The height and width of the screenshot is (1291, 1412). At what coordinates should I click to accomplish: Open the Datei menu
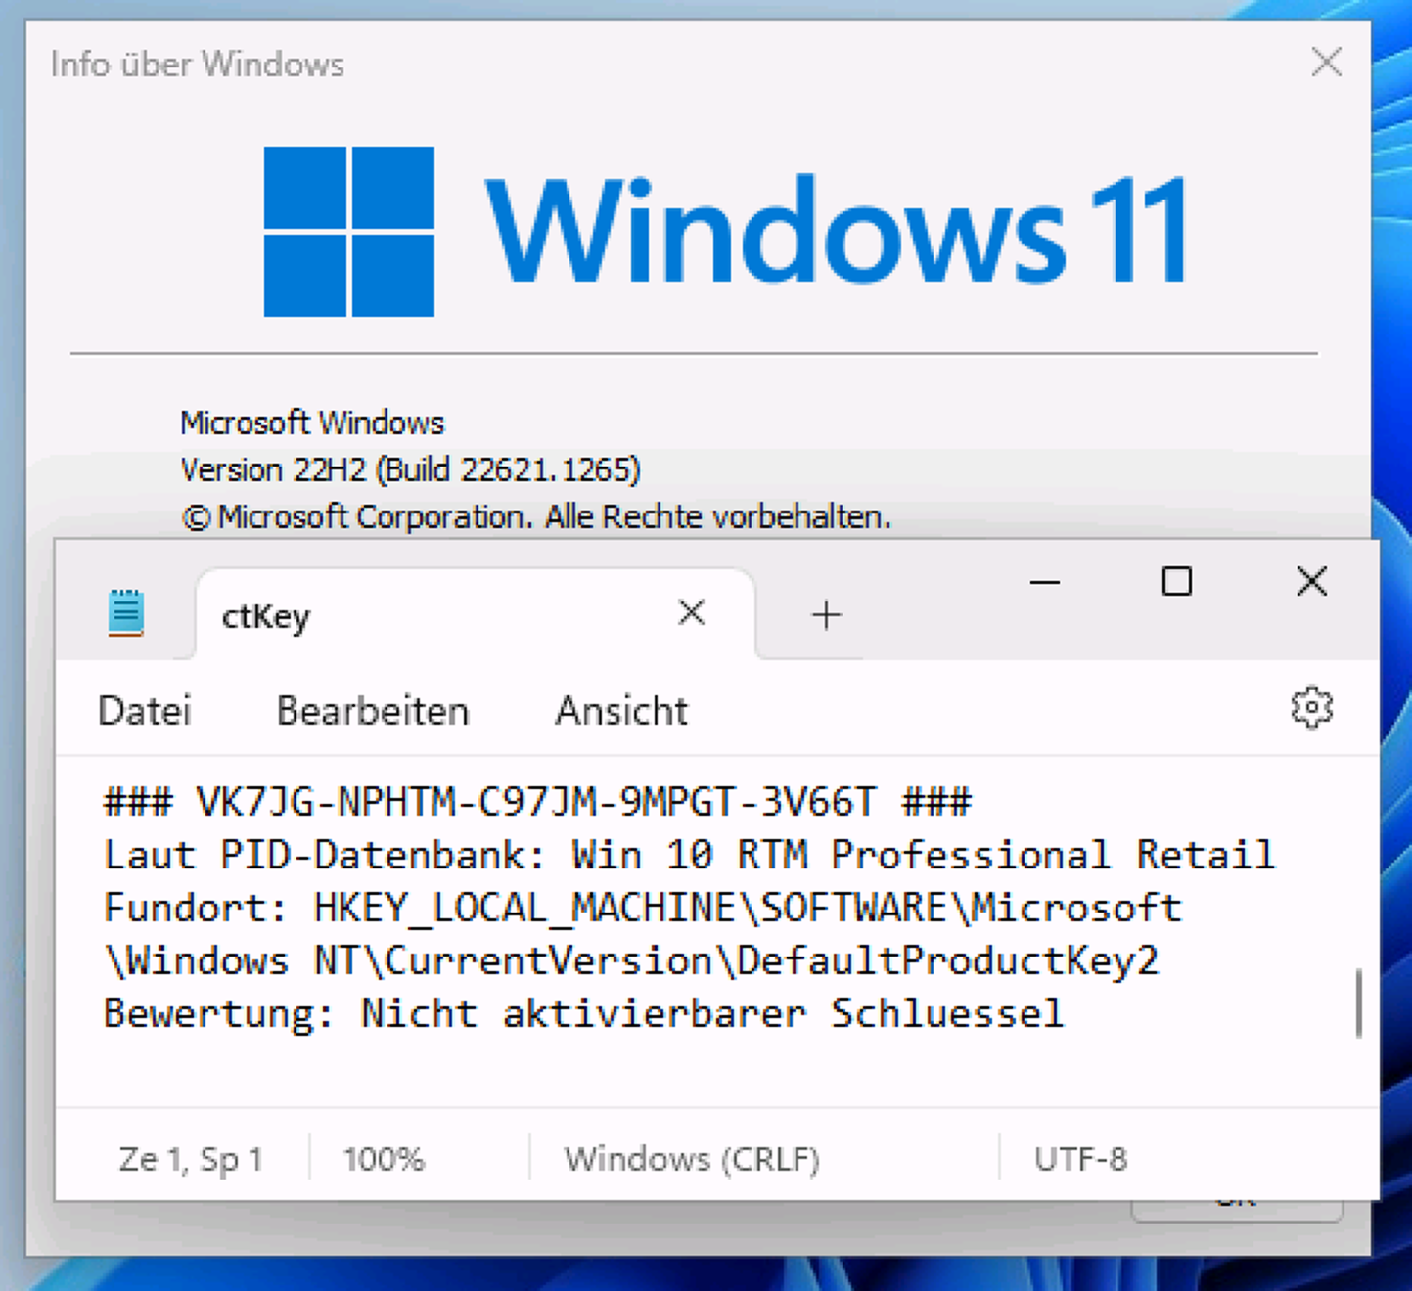tap(145, 711)
